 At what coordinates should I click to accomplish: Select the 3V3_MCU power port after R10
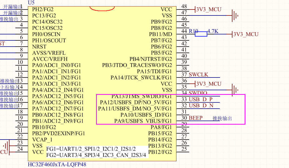click(245, 34)
